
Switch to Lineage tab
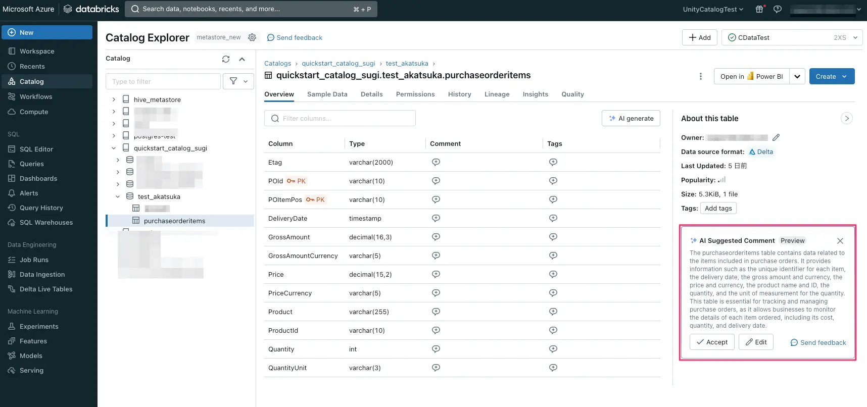tap(497, 94)
